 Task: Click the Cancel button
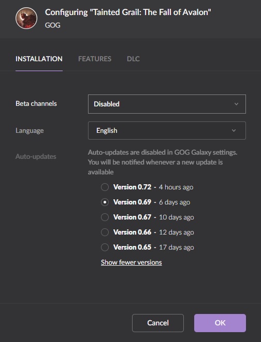(158, 323)
